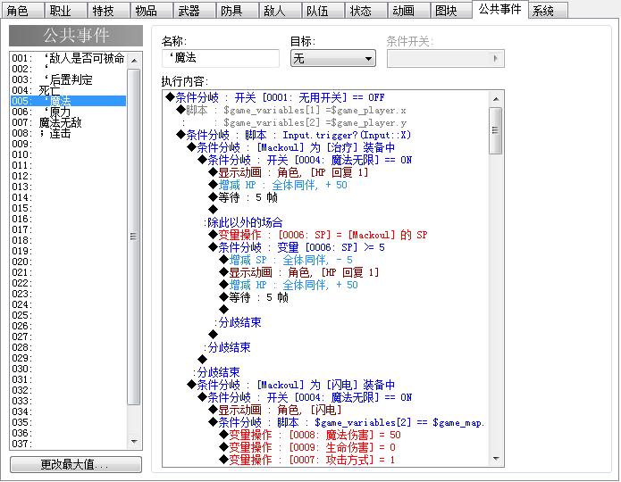Select line [Mackoul] 为 [治疗] 装备中
Image resolution: width=621 pixels, height=482 pixels.
(x=291, y=147)
